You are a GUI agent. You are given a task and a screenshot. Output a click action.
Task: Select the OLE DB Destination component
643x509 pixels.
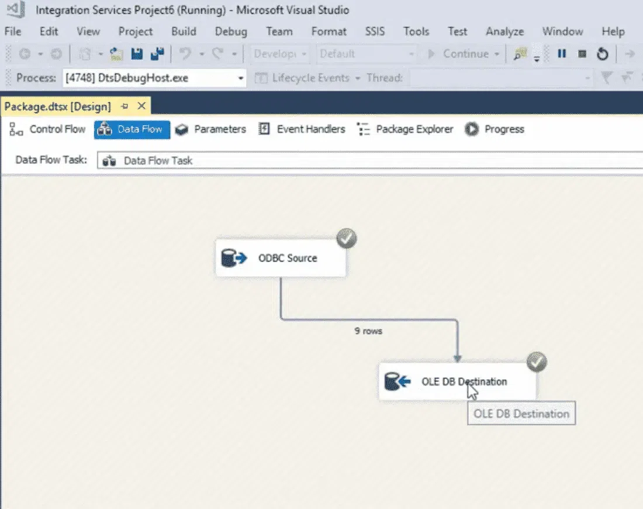tap(457, 381)
